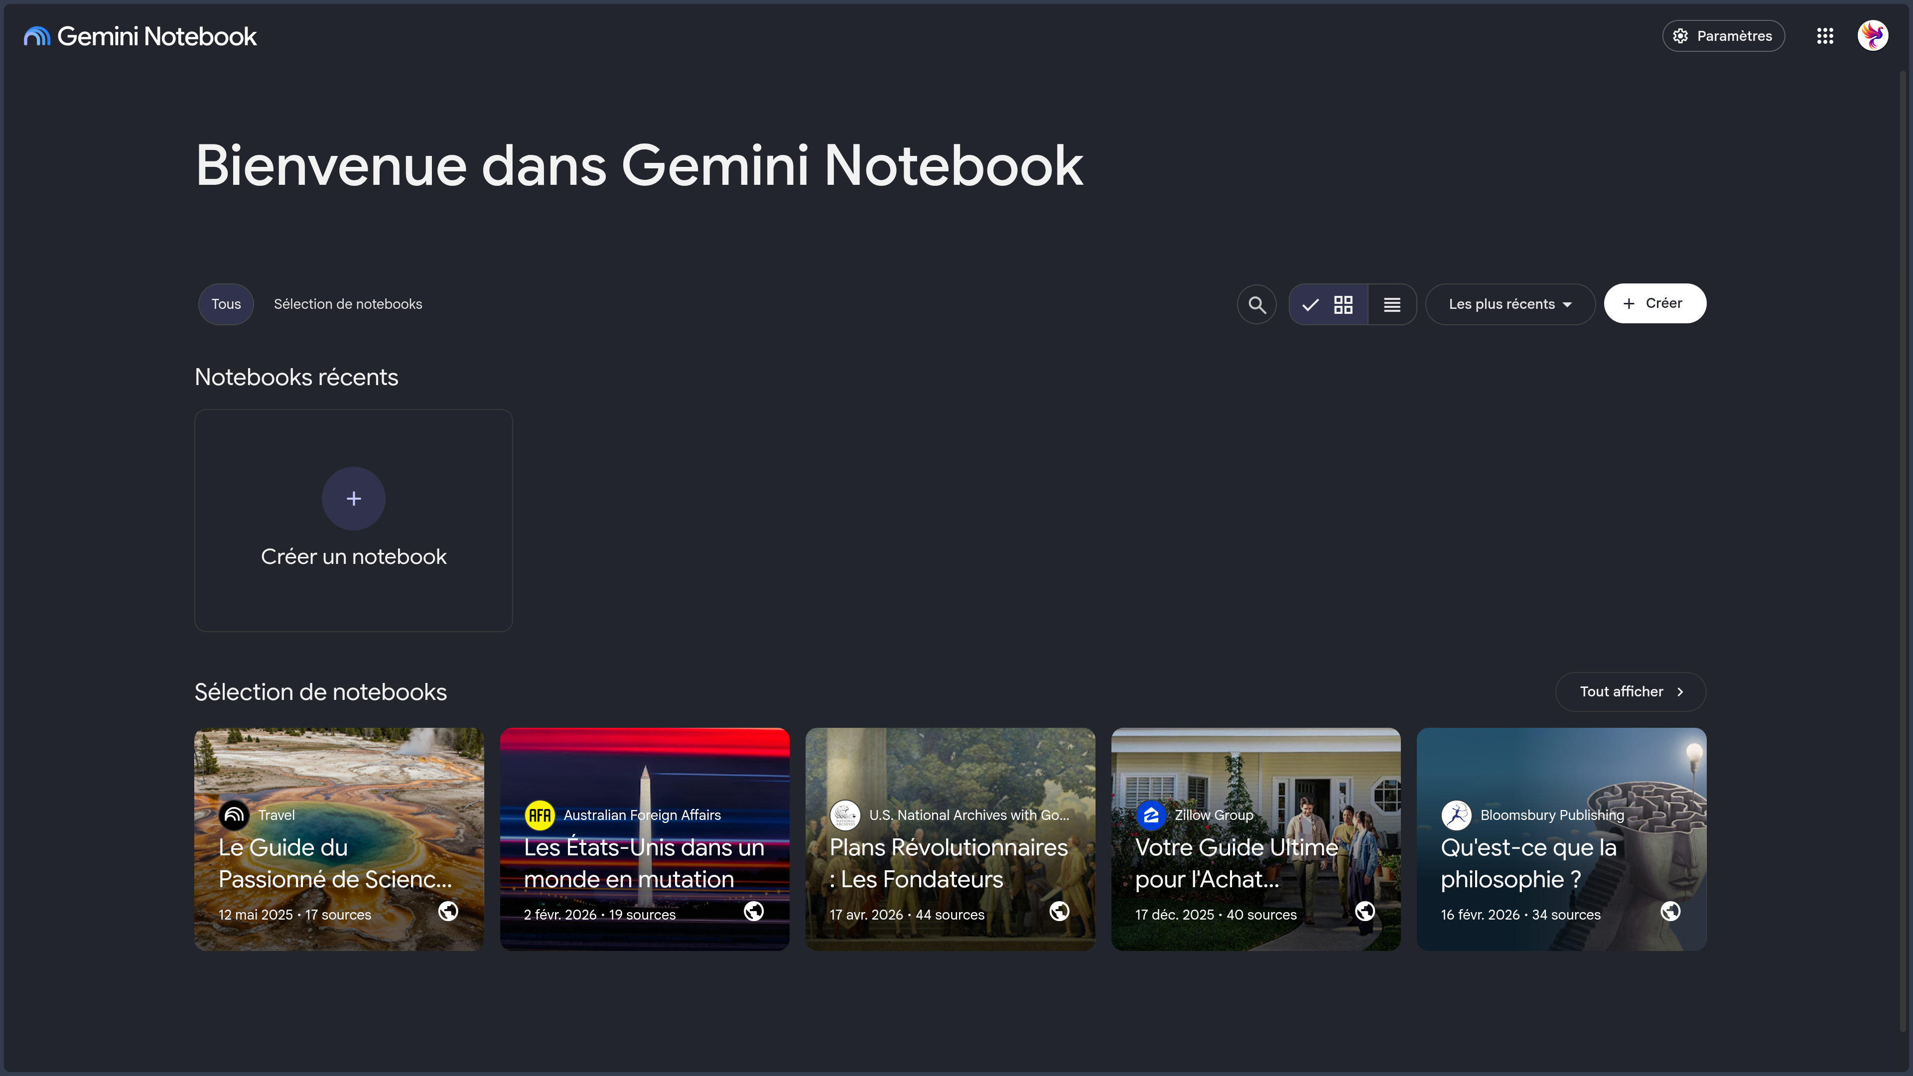Open the Les plus récents sort dropdown
The height and width of the screenshot is (1076, 1913).
coord(1510,304)
